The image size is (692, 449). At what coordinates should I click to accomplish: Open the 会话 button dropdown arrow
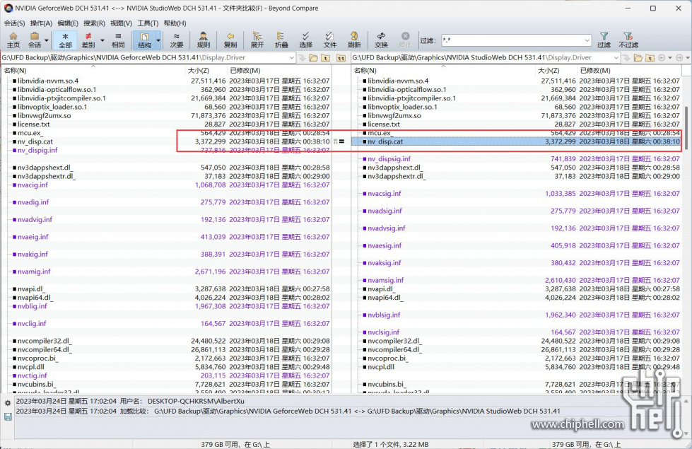click(x=47, y=40)
